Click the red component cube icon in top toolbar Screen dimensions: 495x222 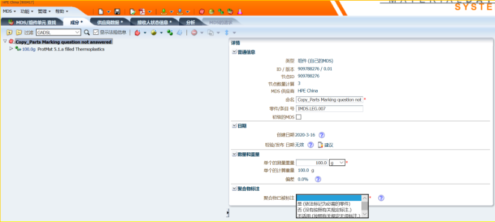click(x=201, y=11)
